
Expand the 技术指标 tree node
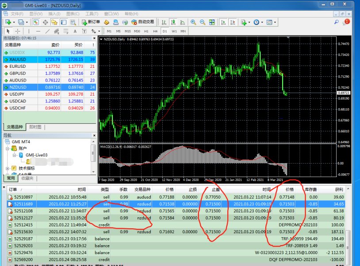pos(8,168)
